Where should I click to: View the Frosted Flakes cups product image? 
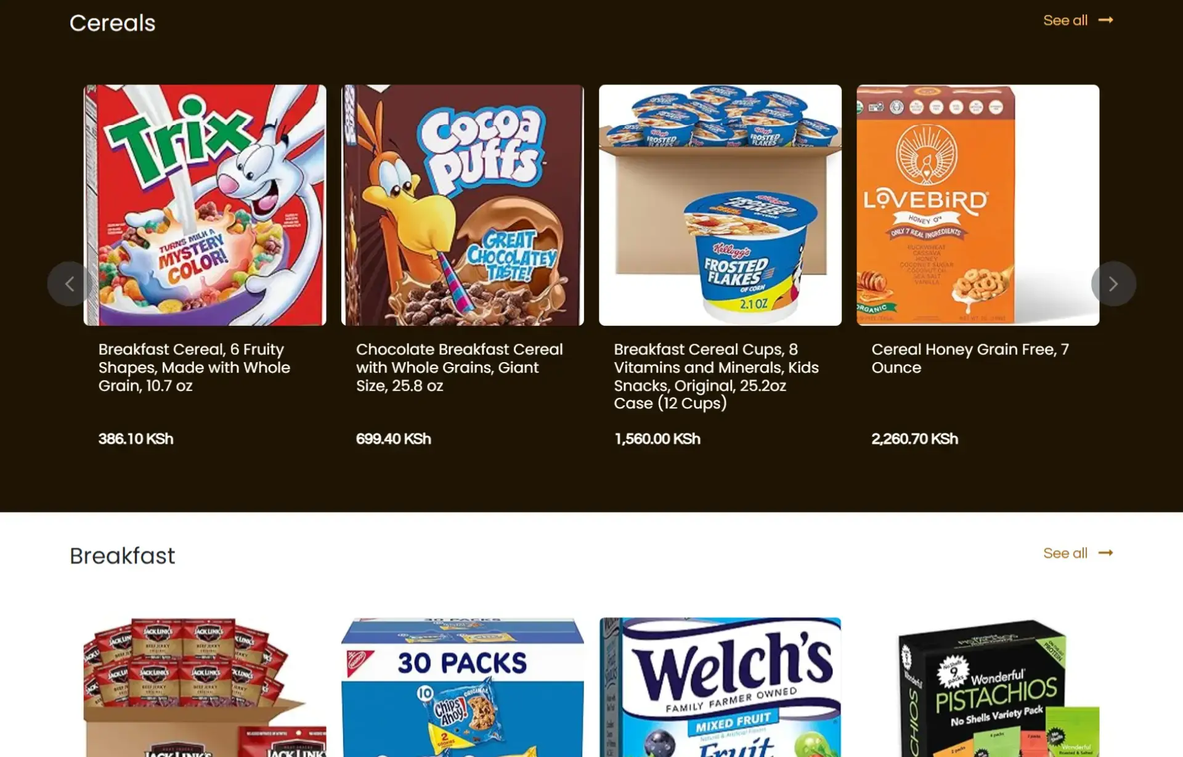720,205
